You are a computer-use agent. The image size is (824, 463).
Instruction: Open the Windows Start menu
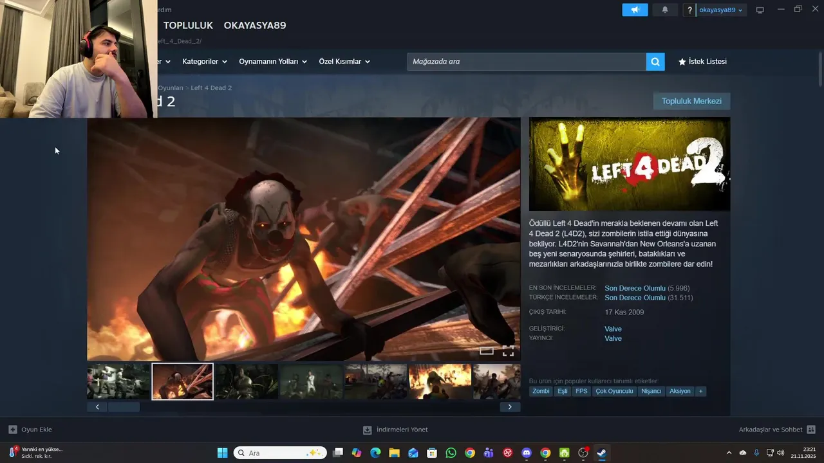click(x=222, y=453)
